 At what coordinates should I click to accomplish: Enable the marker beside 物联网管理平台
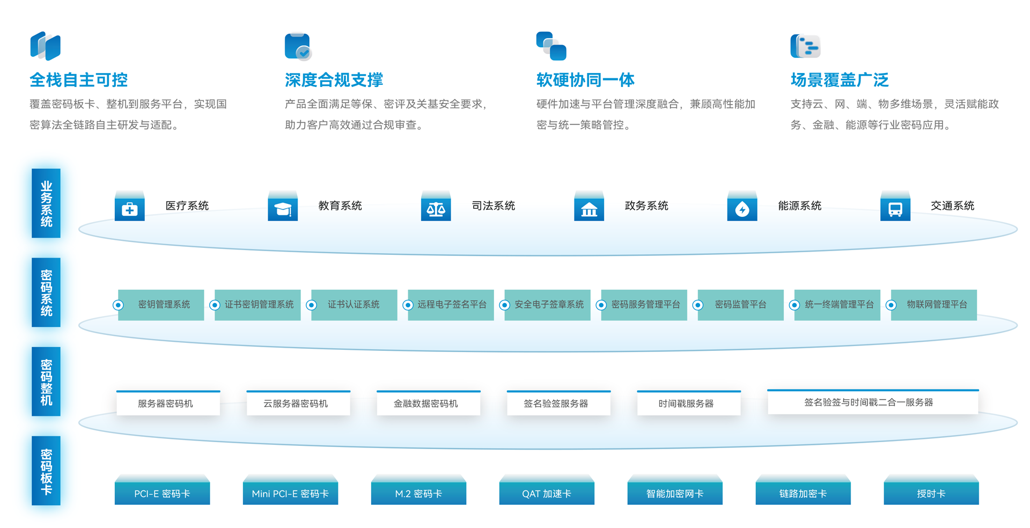[891, 305]
